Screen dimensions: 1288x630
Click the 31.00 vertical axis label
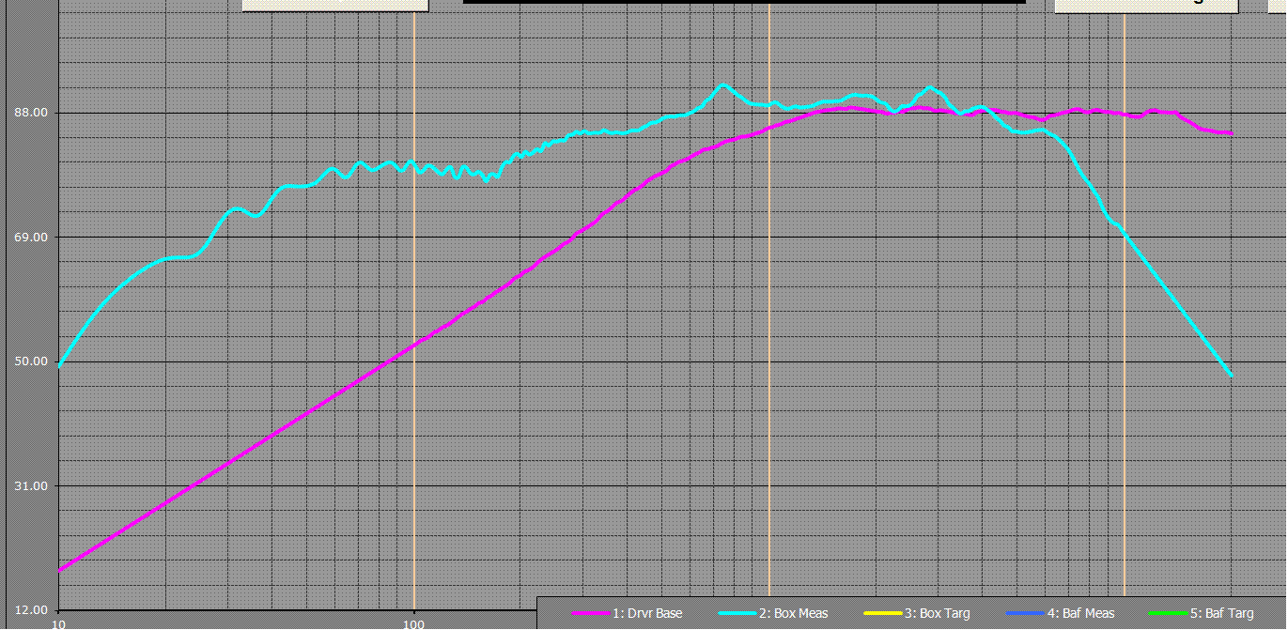point(33,485)
